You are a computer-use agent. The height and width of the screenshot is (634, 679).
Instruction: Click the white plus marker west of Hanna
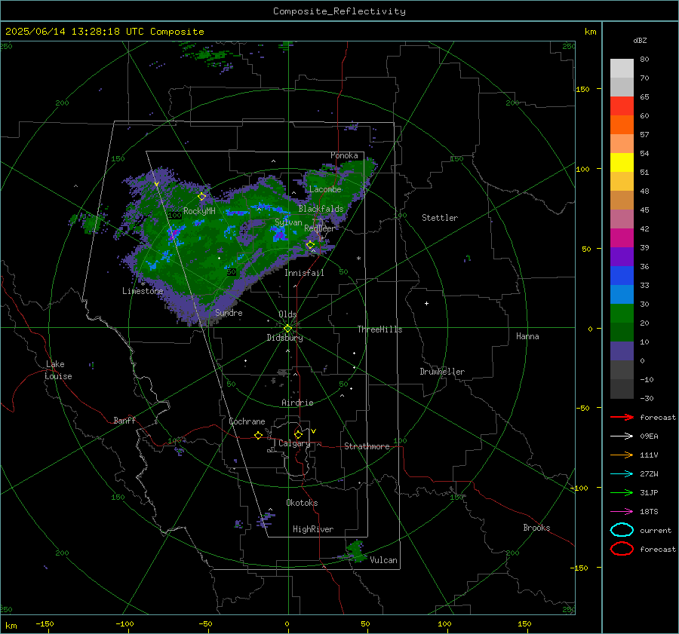[426, 303]
